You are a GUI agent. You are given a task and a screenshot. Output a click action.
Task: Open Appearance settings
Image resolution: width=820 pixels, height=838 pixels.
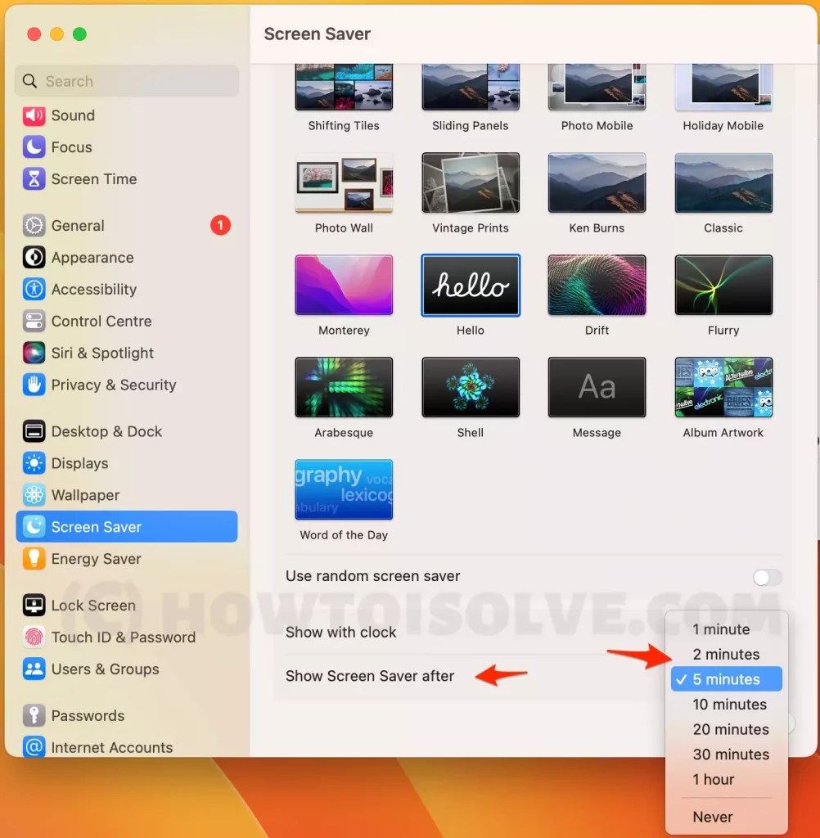[x=90, y=258]
